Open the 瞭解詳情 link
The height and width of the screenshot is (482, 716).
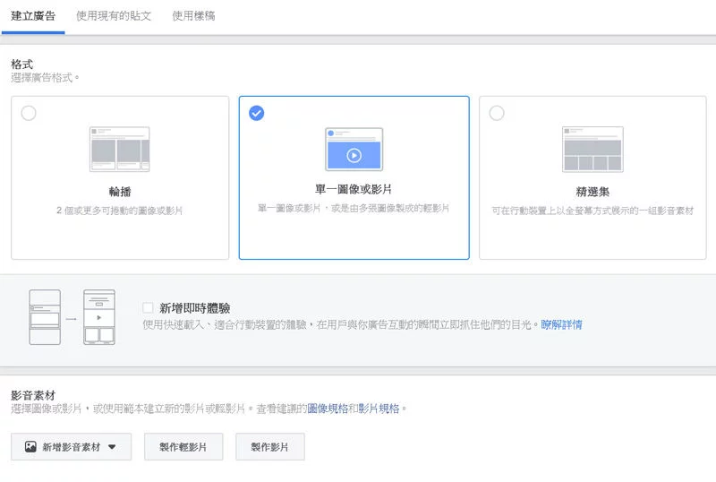(561, 324)
